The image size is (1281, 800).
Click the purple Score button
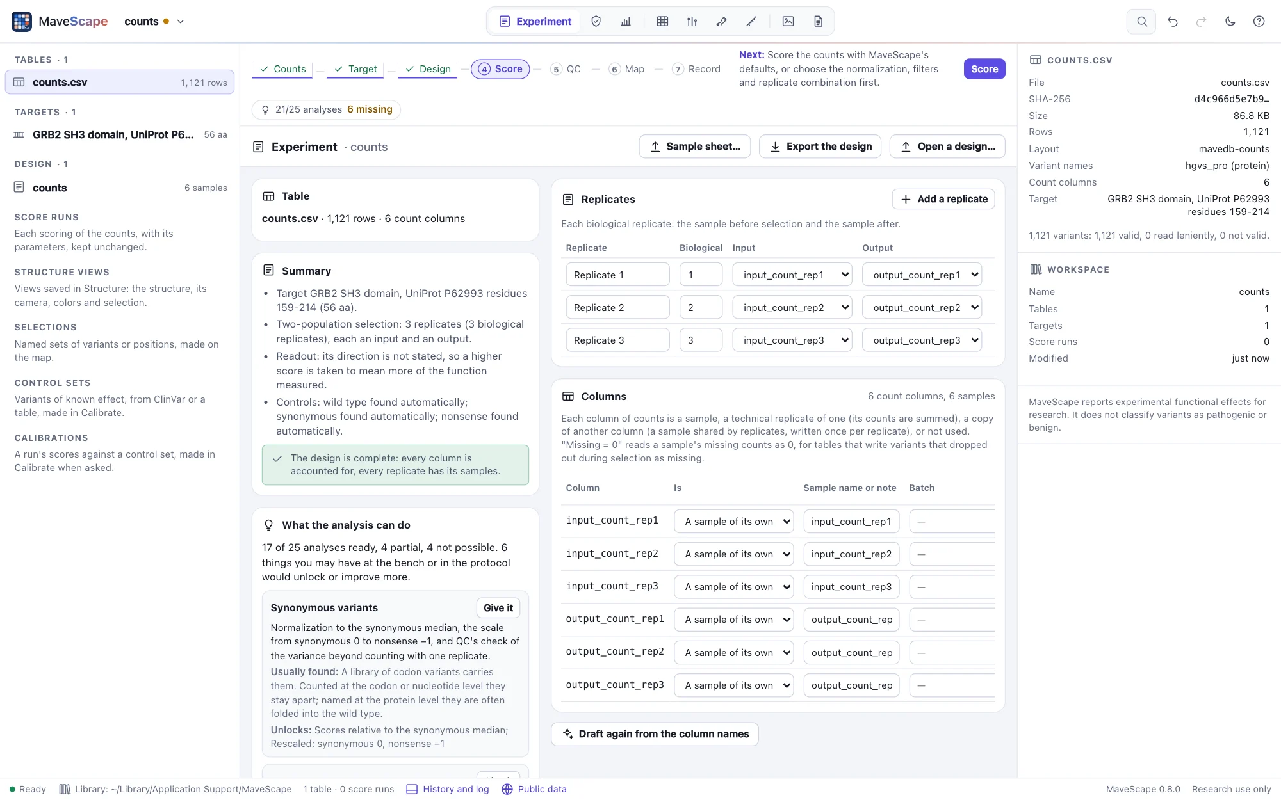coord(984,69)
